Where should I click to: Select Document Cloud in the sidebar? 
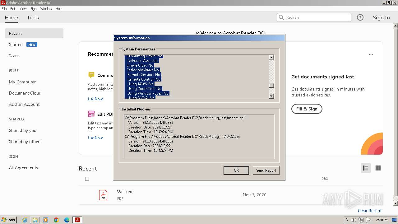pyautogui.click(x=25, y=93)
